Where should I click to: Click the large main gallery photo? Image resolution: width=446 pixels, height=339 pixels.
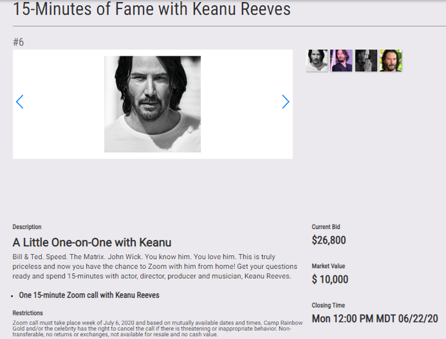[x=153, y=104]
